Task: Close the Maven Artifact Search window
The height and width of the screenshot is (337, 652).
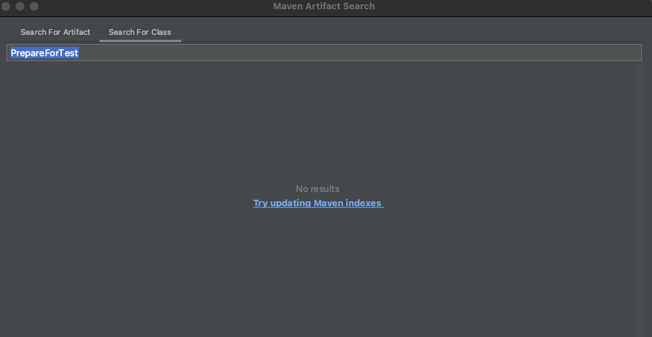Action: tap(6, 6)
